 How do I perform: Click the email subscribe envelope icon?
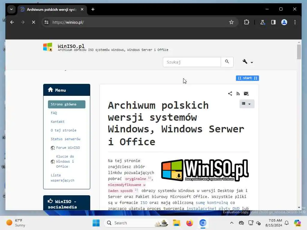(246, 94)
